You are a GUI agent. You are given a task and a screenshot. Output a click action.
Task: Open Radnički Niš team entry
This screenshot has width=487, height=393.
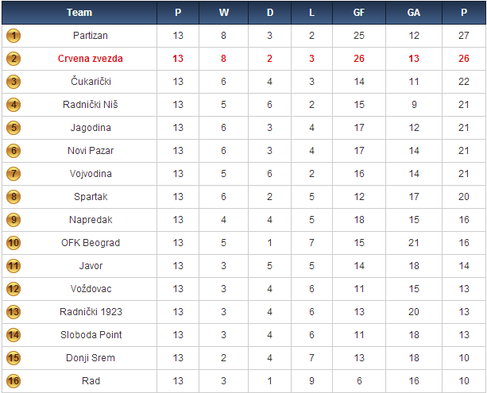click(x=91, y=105)
